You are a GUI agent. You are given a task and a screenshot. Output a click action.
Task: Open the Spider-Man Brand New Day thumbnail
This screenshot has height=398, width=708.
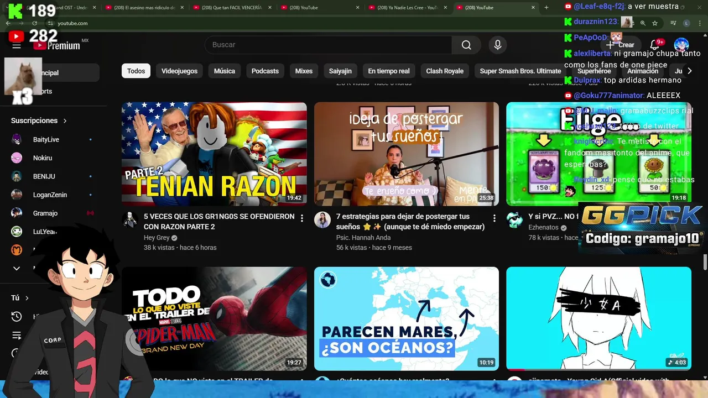[x=214, y=319]
